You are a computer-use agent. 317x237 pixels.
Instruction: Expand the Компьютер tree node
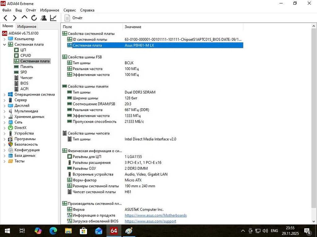click(4, 39)
